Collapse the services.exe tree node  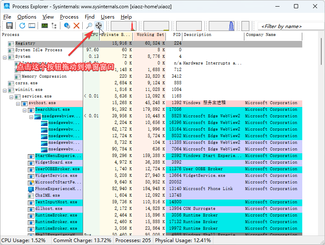11,96
